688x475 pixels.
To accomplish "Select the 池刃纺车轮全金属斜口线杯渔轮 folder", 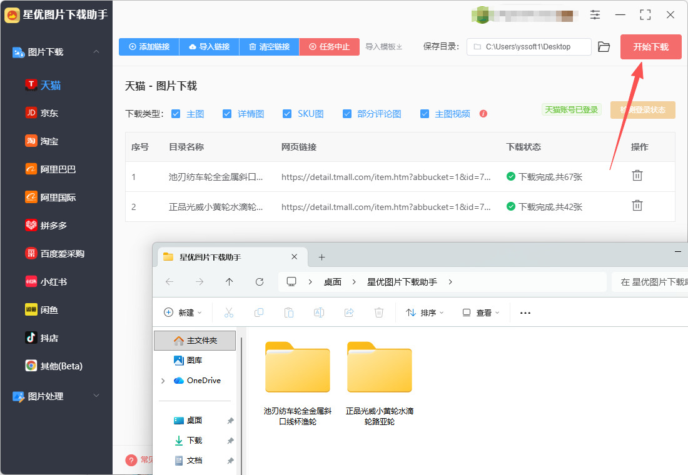I will tap(298, 383).
